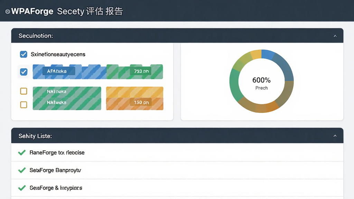Click the "Prech" caption inside the donut chart
The width and height of the screenshot is (354, 199).
(x=261, y=88)
